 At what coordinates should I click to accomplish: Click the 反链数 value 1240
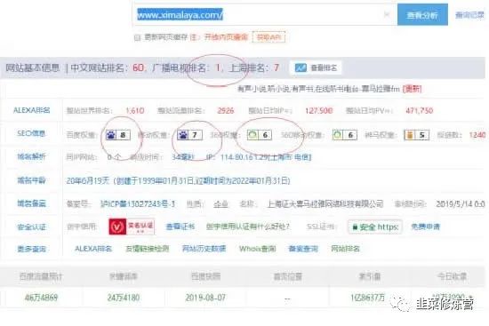477,135
